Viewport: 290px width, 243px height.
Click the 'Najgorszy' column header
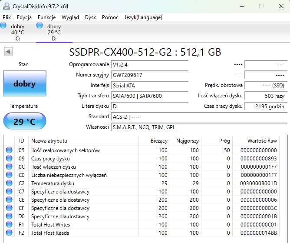point(185,141)
